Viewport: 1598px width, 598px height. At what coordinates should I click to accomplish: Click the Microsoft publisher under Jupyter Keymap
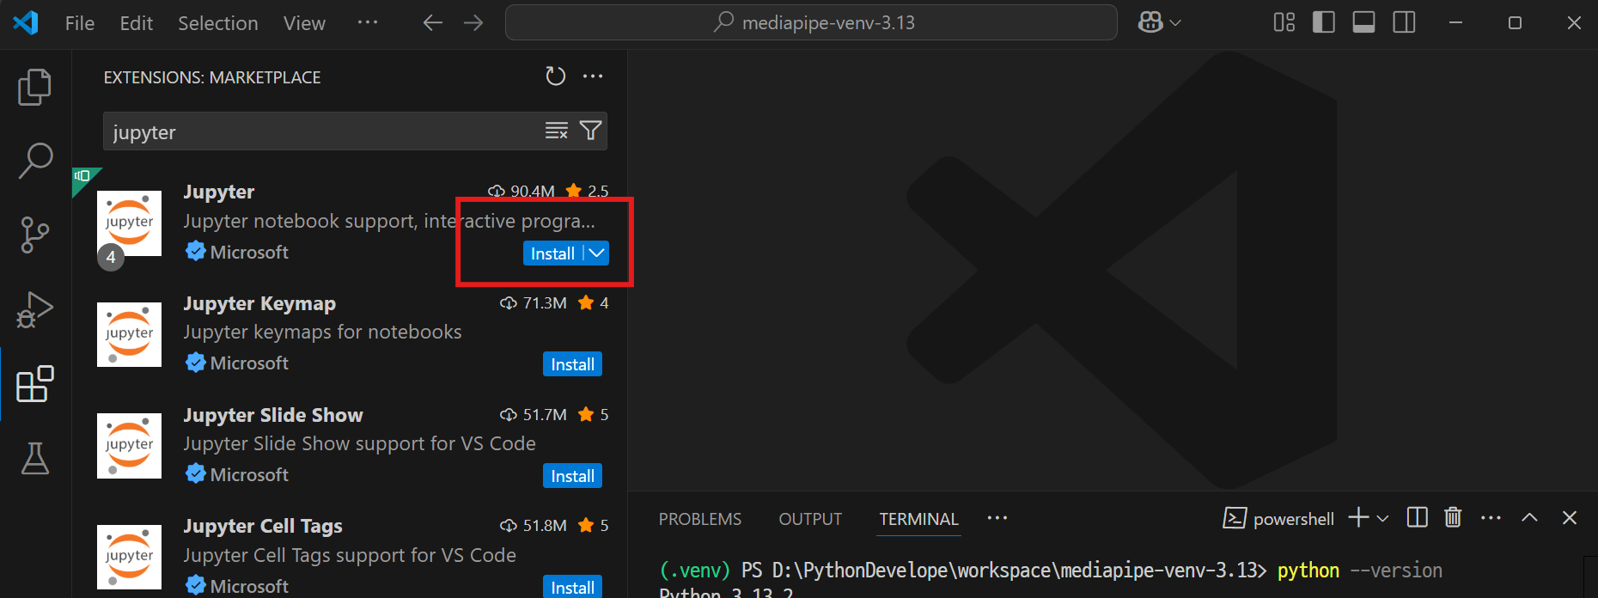coord(249,363)
